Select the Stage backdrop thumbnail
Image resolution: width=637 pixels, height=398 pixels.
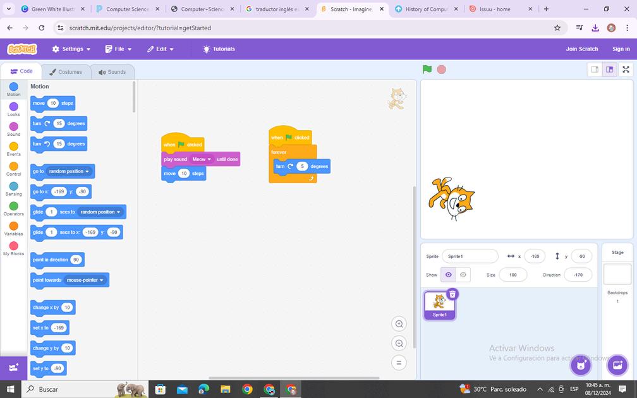617,274
